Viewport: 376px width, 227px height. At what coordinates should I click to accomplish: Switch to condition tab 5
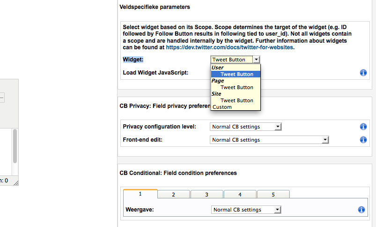pos(273,194)
